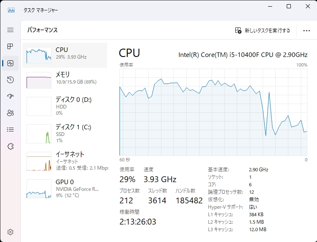The height and width of the screenshot is (242, 317).
Task: Click 新しいタスクを実行する button
Action: coord(263,30)
